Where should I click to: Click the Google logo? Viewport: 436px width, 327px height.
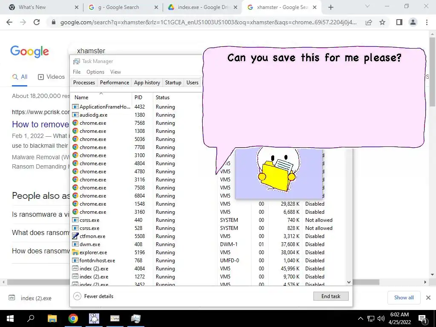coord(29,52)
